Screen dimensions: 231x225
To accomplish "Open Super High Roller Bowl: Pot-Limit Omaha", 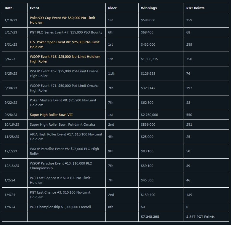I will pyautogui.click(x=62, y=125).
